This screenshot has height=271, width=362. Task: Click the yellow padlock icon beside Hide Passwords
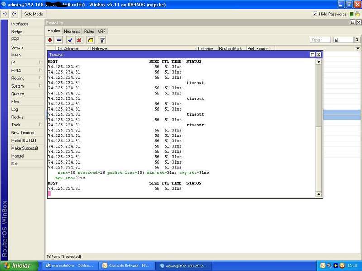(357, 14)
